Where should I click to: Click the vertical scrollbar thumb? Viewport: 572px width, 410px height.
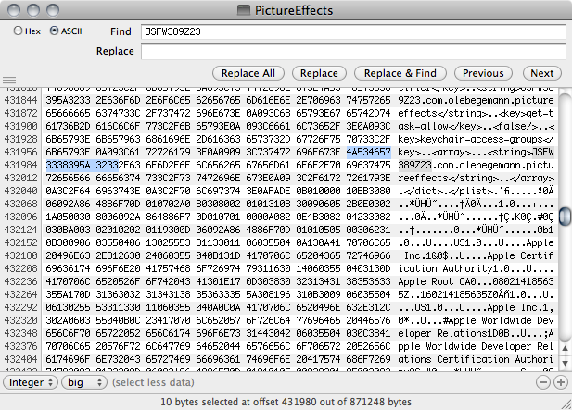tap(564, 216)
